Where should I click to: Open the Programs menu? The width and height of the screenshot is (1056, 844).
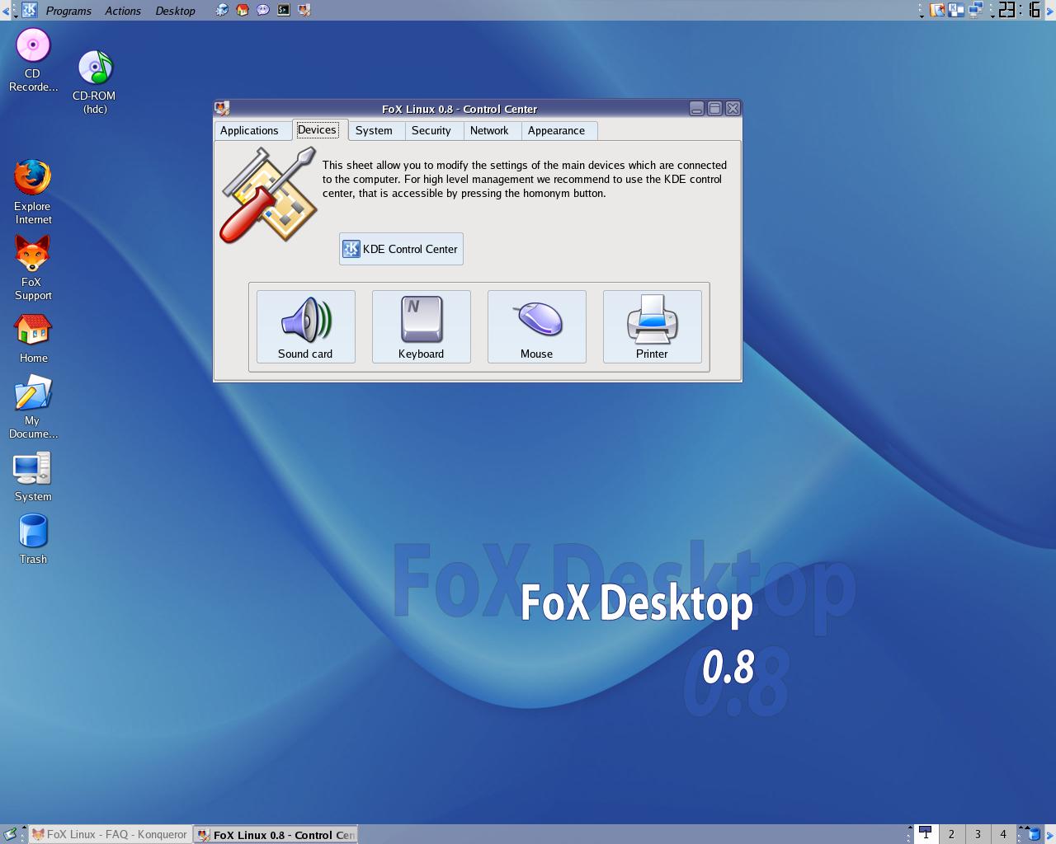tap(68, 11)
